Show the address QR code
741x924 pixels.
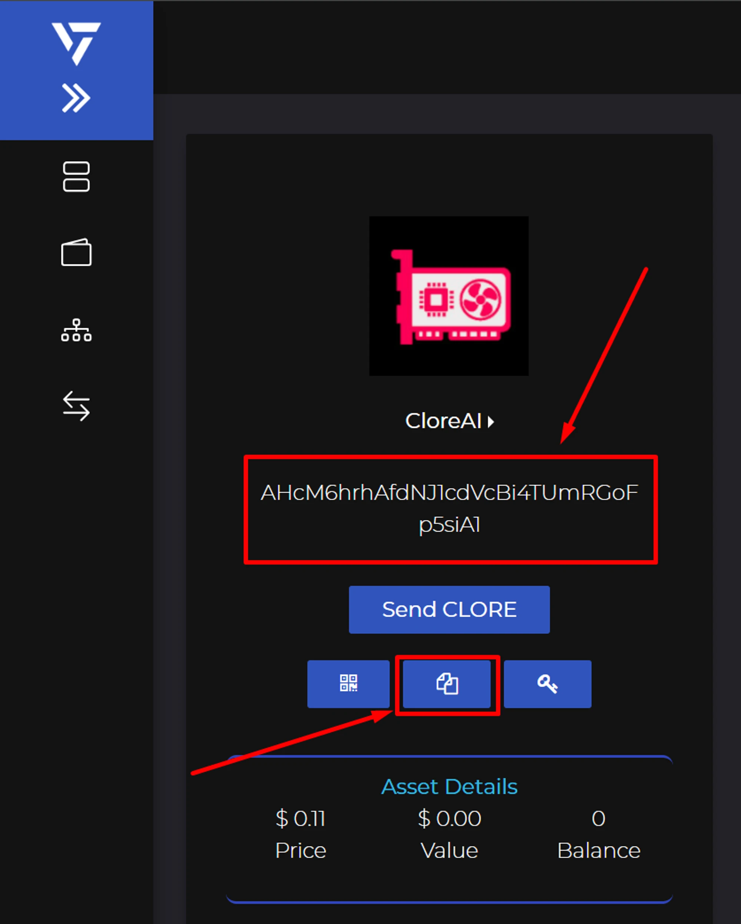coord(348,684)
